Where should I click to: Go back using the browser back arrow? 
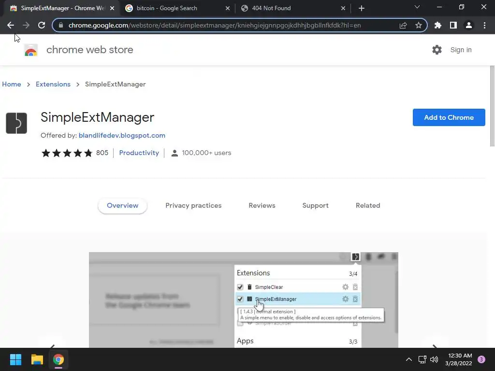[11, 25]
